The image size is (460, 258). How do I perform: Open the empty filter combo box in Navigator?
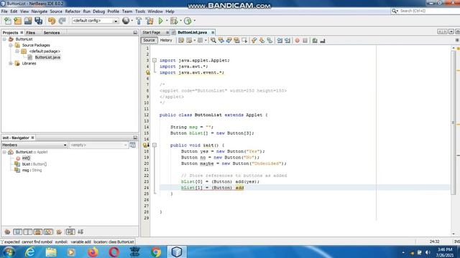[x=98, y=145]
